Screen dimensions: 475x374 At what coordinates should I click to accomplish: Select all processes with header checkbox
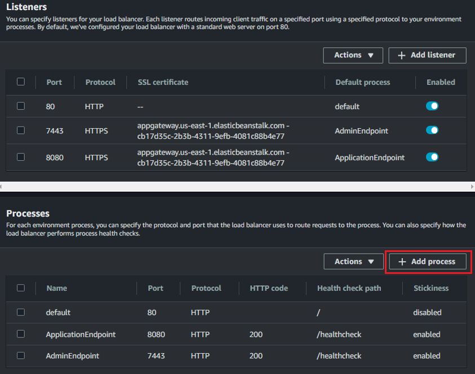click(21, 287)
